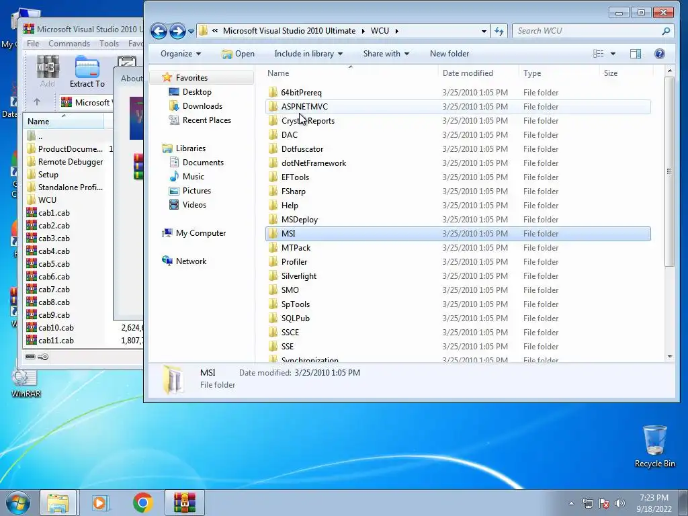Screen dimensions: 688x516
Task: Click Open in Explorer toolbar
Action: [239, 54]
